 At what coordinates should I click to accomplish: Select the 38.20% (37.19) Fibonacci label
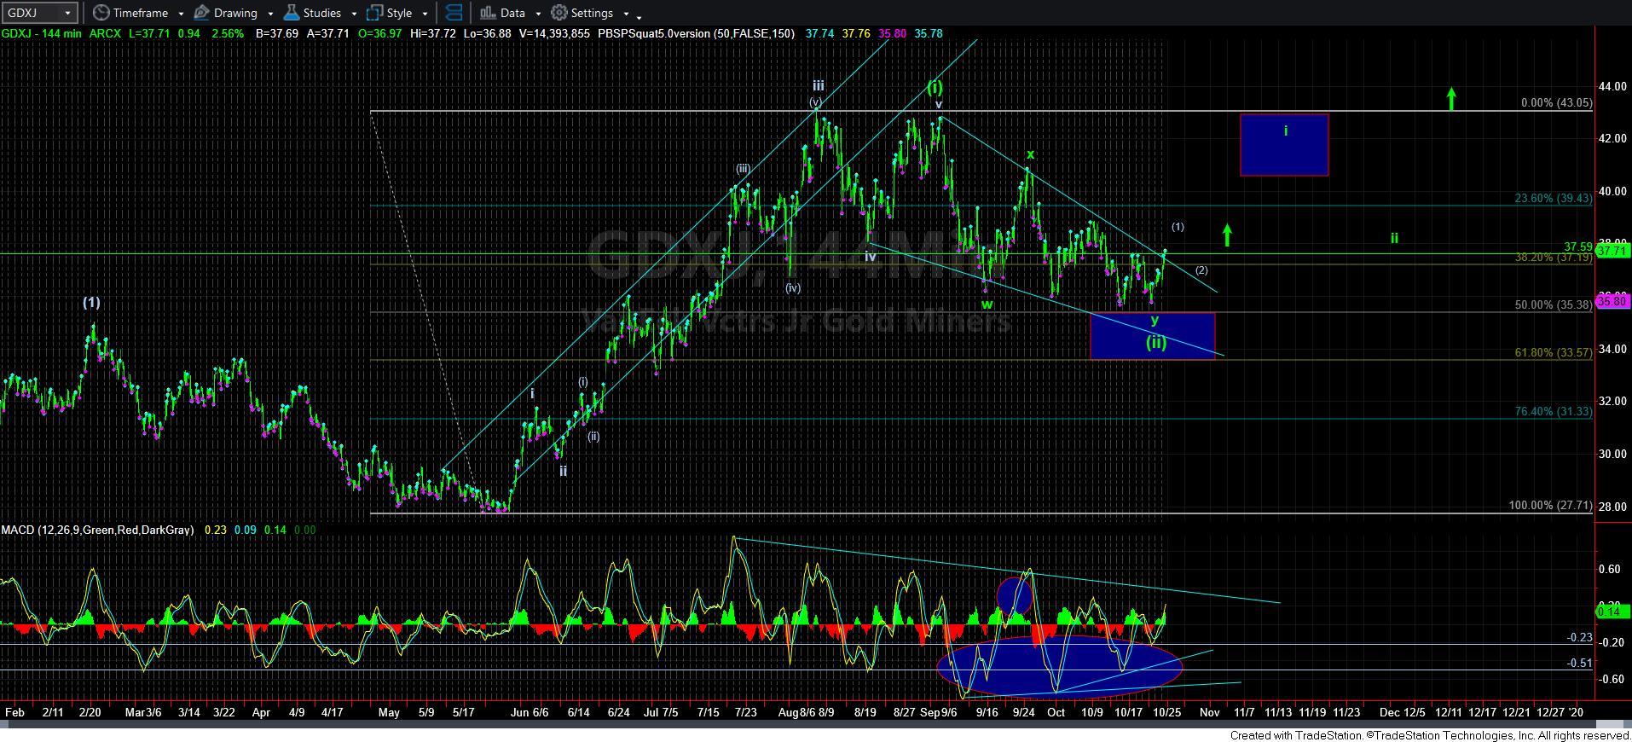(1553, 257)
